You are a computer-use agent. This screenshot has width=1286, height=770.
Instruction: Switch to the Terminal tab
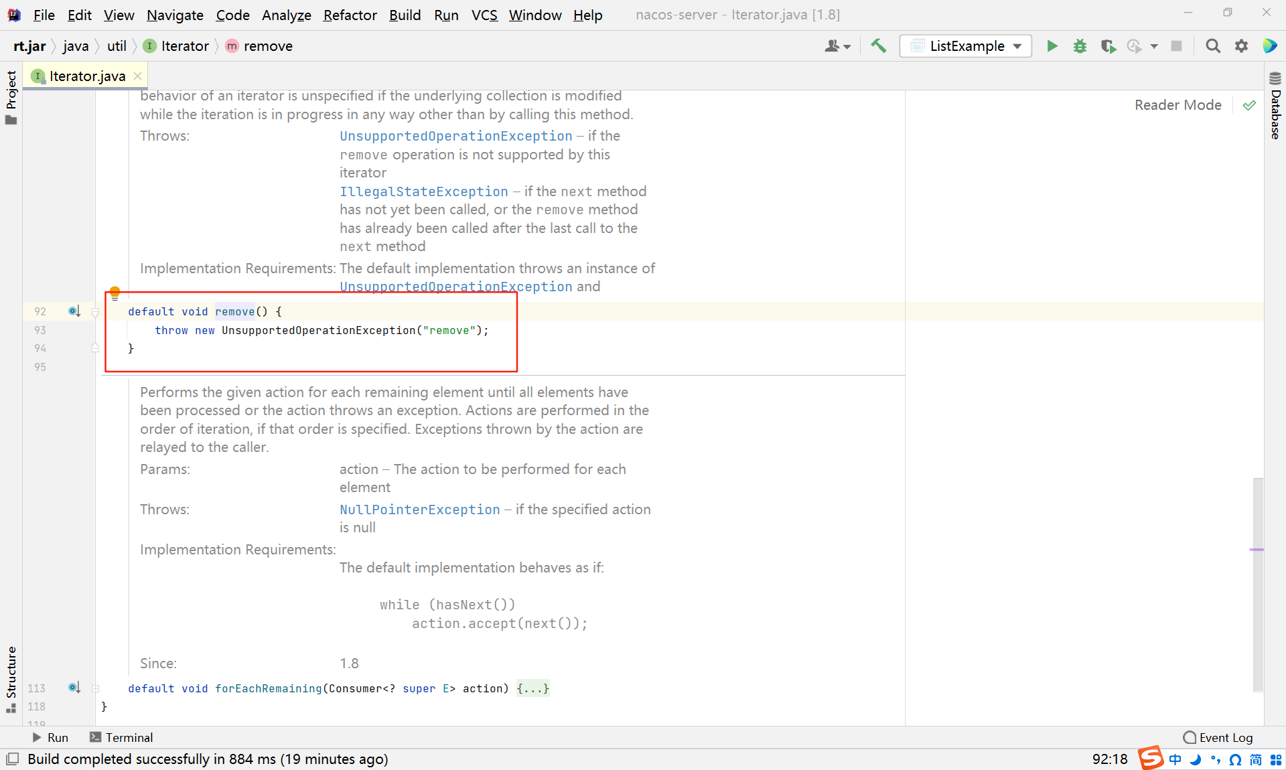pos(129,737)
